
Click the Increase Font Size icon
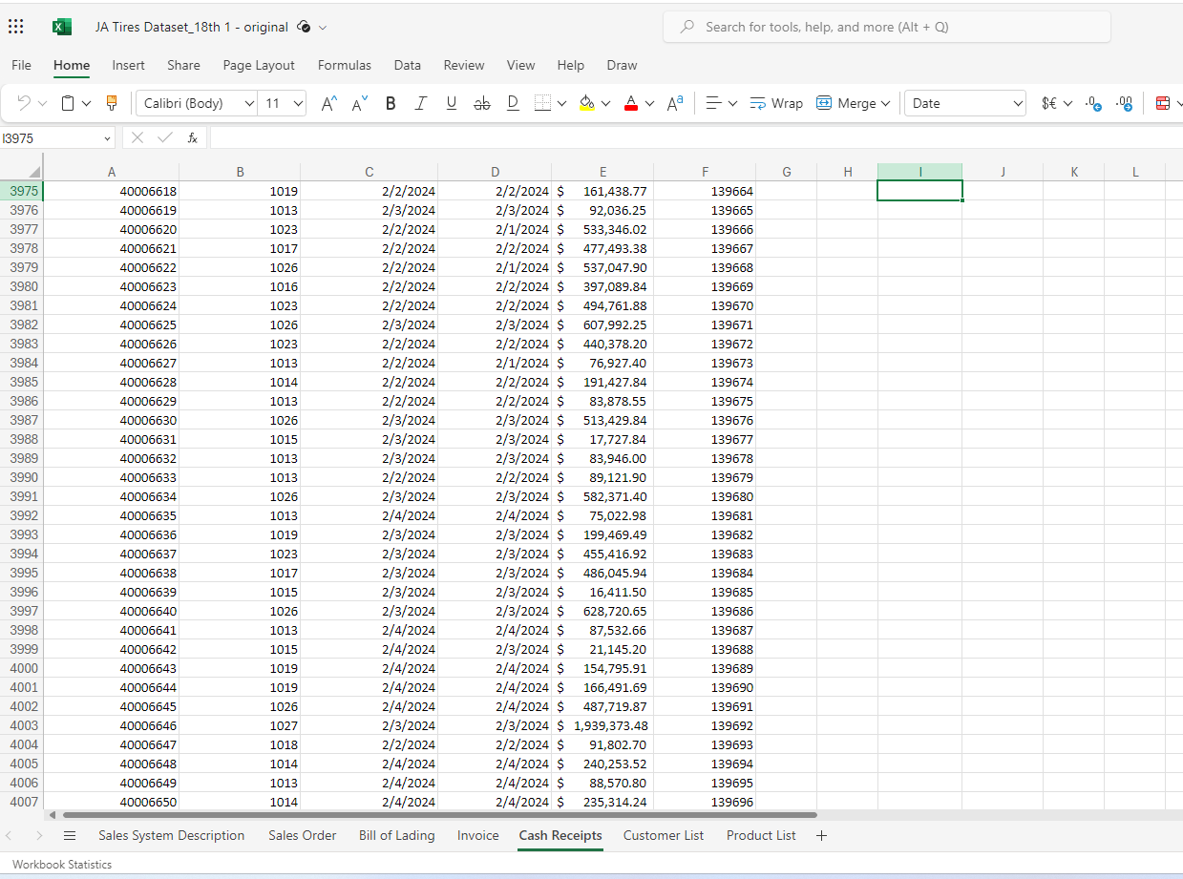click(328, 103)
